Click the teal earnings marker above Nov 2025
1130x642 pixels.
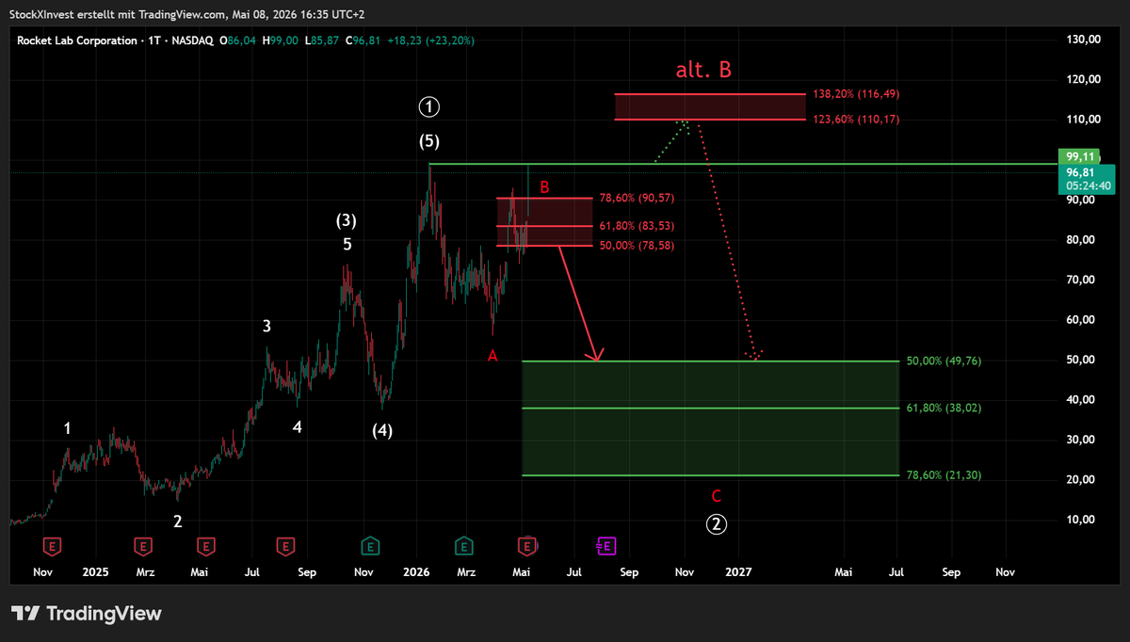(x=370, y=545)
